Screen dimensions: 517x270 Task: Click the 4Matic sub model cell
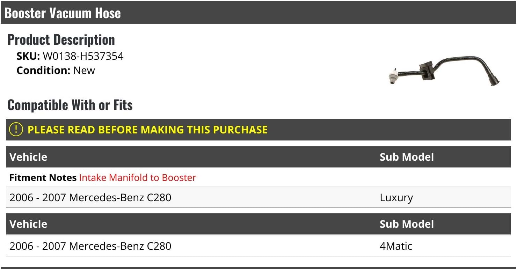(396, 246)
